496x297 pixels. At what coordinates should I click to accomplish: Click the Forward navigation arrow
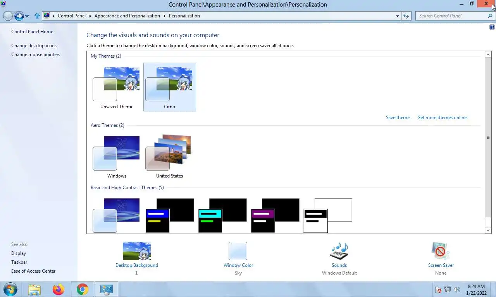point(19,16)
